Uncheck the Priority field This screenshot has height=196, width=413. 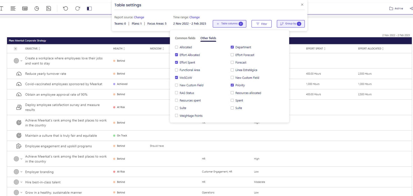[232, 85]
